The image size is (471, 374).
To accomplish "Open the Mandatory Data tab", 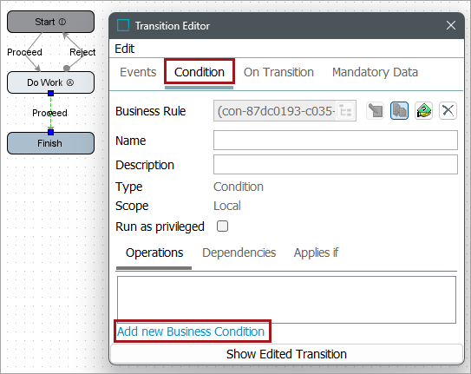I will [x=375, y=72].
